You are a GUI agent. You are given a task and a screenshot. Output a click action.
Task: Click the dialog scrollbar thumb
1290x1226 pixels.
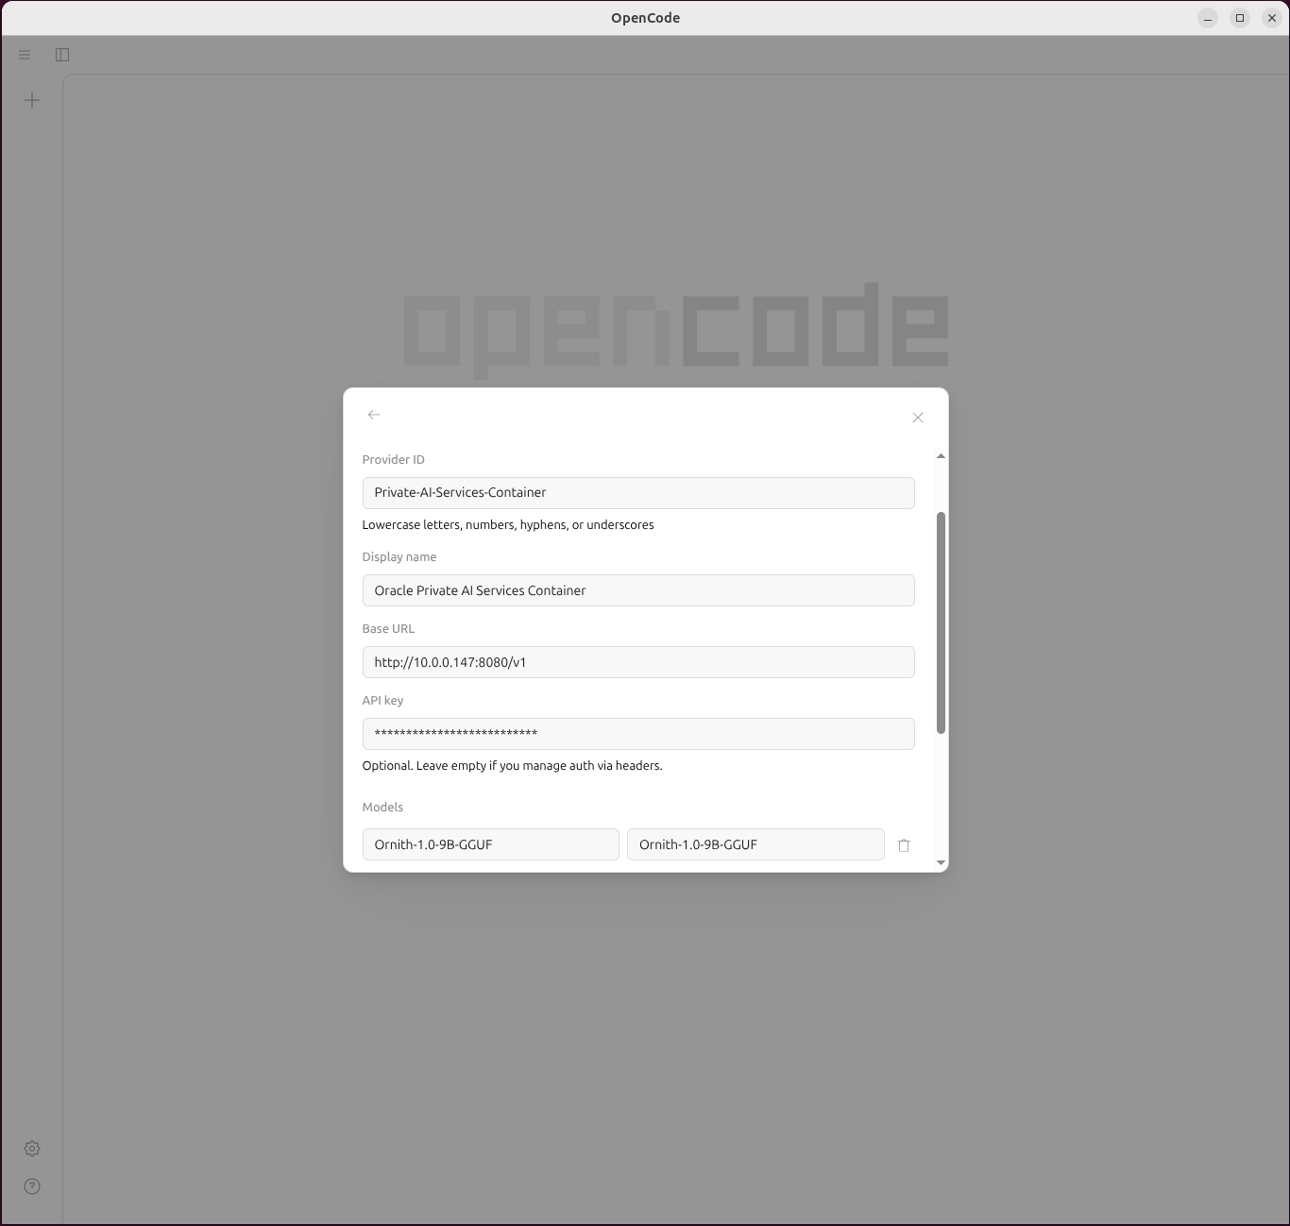pyautogui.click(x=941, y=622)
